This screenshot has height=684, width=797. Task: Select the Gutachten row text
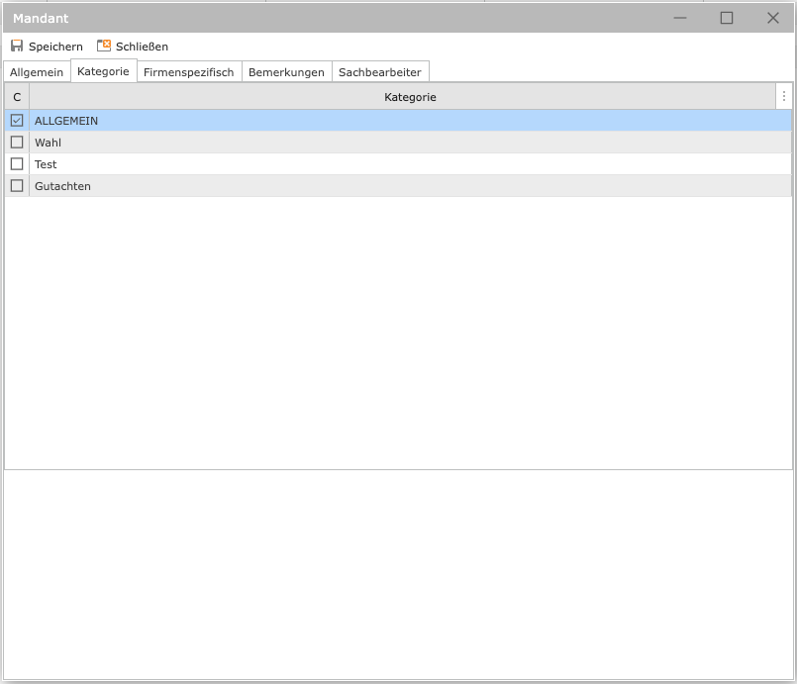[62, 186]
